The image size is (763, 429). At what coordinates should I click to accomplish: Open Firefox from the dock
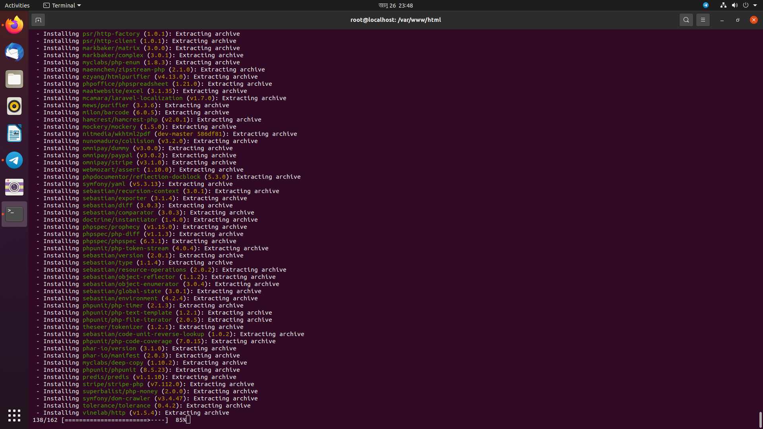click(14, 25)
